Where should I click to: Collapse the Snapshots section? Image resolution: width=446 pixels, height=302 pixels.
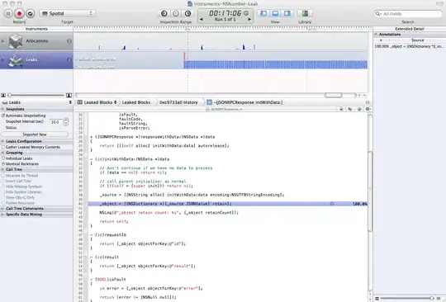[x=2, y=109]
